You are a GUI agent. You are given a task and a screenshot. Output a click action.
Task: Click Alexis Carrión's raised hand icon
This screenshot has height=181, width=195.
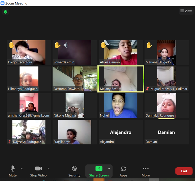click(103, 45)
